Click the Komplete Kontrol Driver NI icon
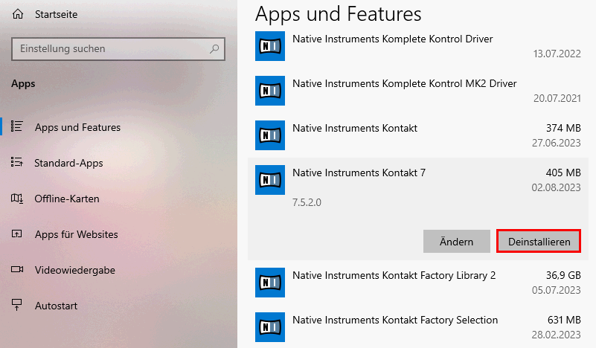596x348 pixels. (x=270, y=46)
